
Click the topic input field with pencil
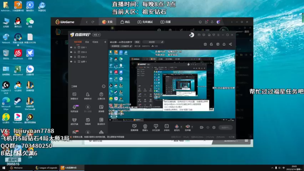[x=154, y=42]
